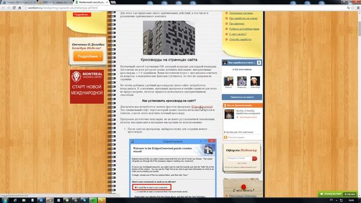361x203 pixels.
Task: Open the Montreal Holdings red banner
Action: tap(87, 87)
